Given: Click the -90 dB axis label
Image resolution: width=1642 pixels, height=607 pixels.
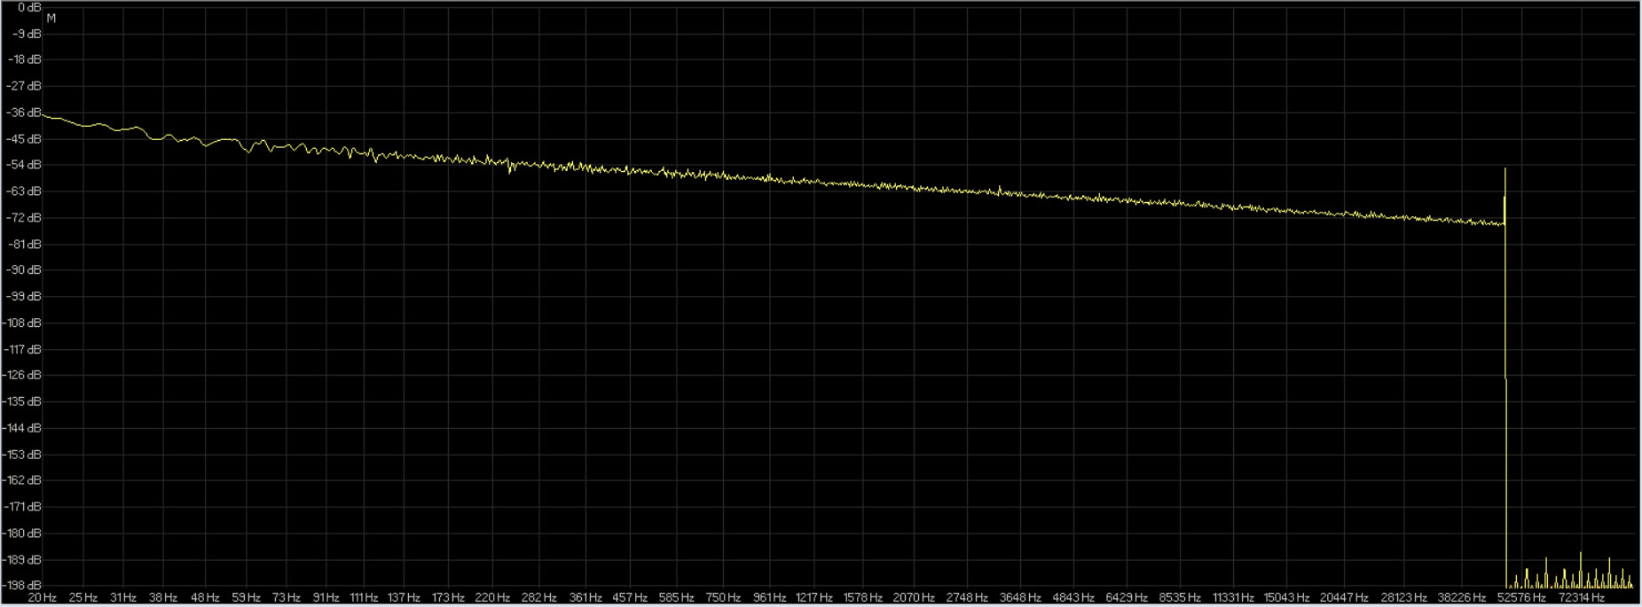Looking at the screenshot, I should click(24, 269).
